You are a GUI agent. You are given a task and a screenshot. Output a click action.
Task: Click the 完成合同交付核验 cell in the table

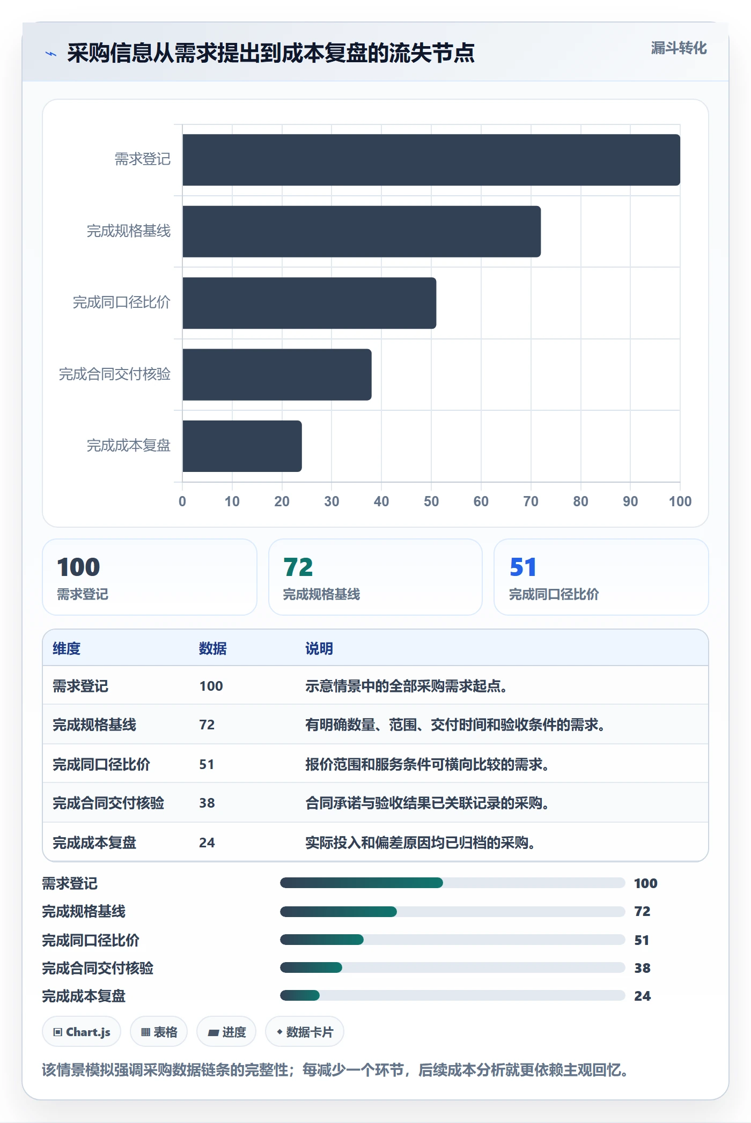(108, 803)
